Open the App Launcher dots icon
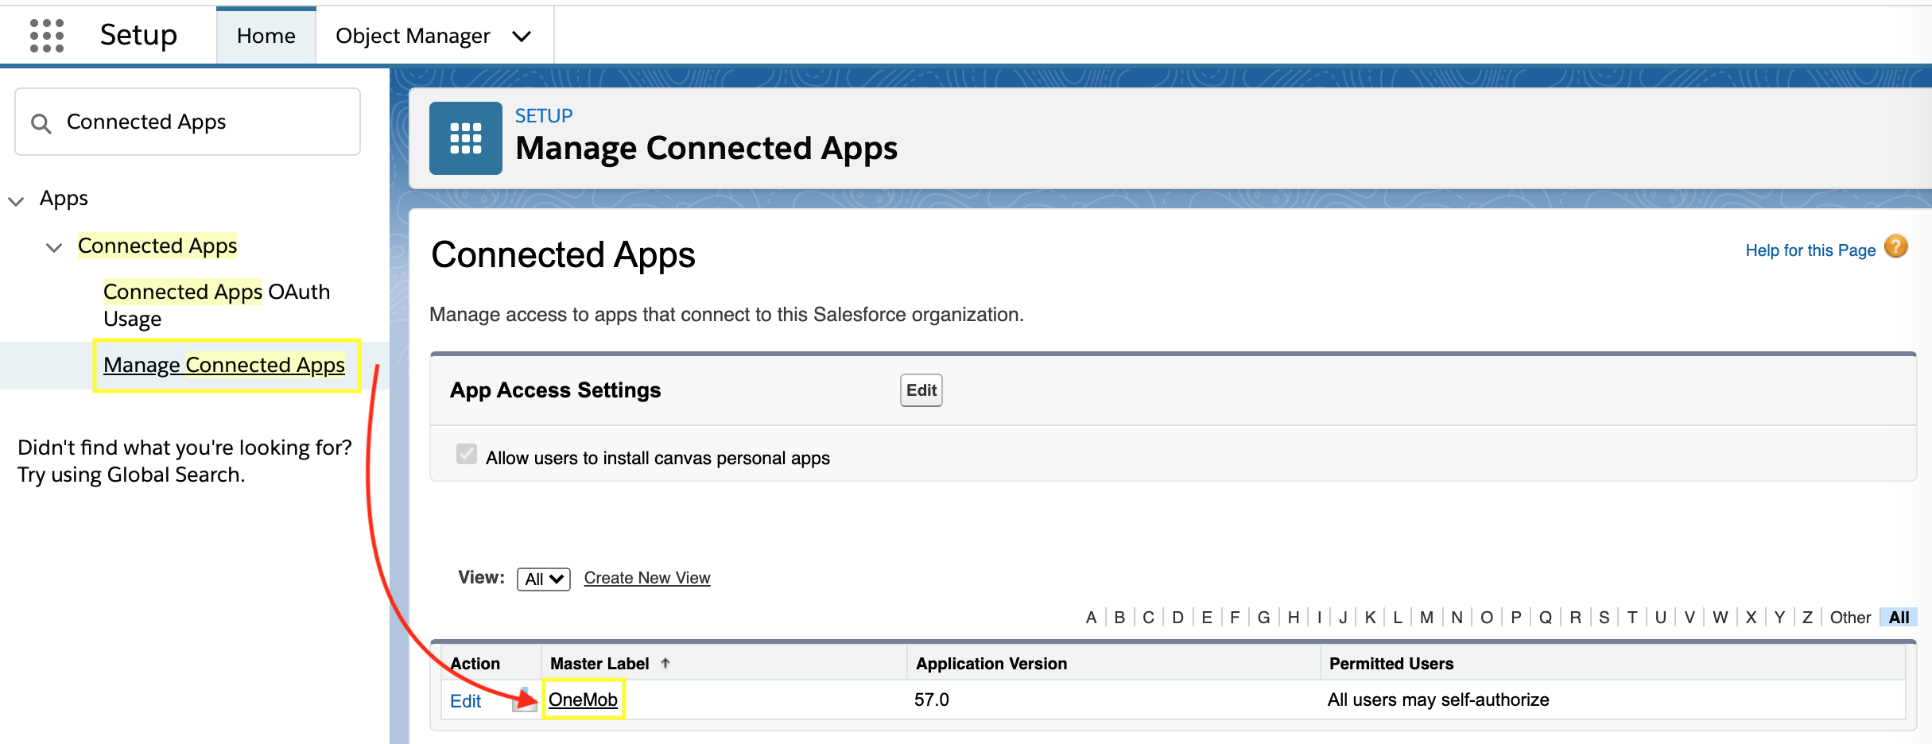This screenshot has height=744, width=1932. 47,36
